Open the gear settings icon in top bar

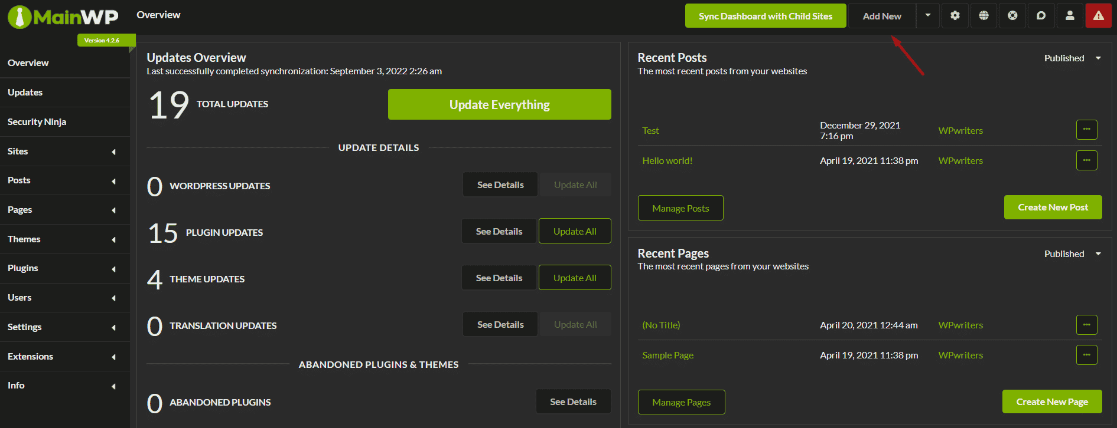click(955, 16)
